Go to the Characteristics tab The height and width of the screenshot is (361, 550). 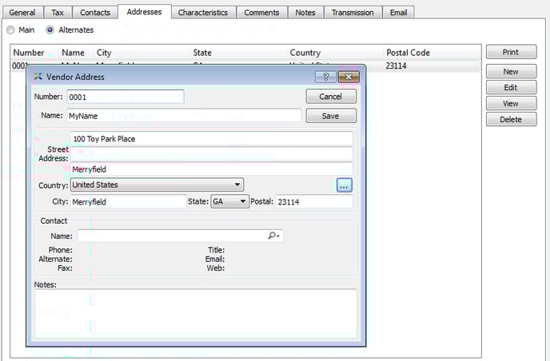203,13
